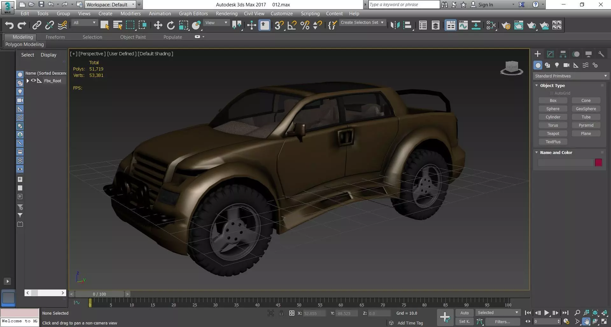
Task: Click the Cylinder primitive button
Action: (553, 117)
